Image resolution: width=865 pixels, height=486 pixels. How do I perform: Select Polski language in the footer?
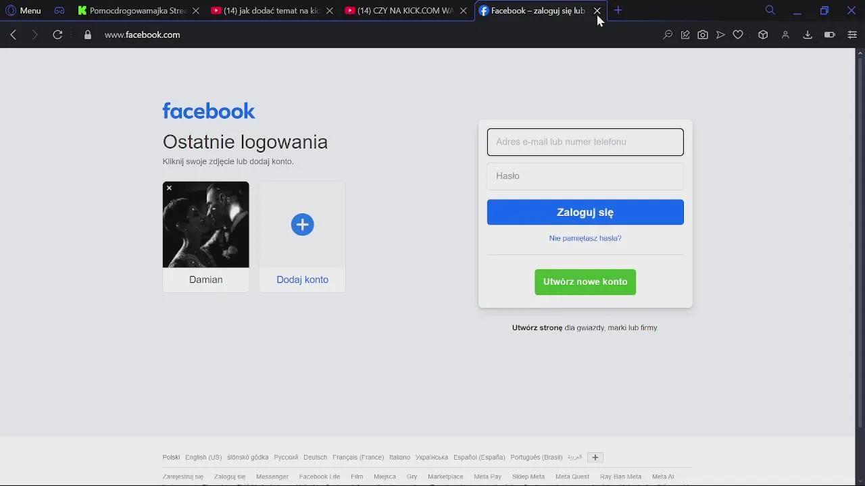[171, 457]
